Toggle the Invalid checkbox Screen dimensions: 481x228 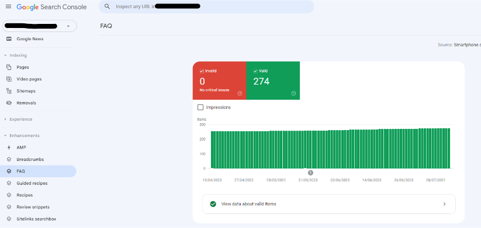202,71
